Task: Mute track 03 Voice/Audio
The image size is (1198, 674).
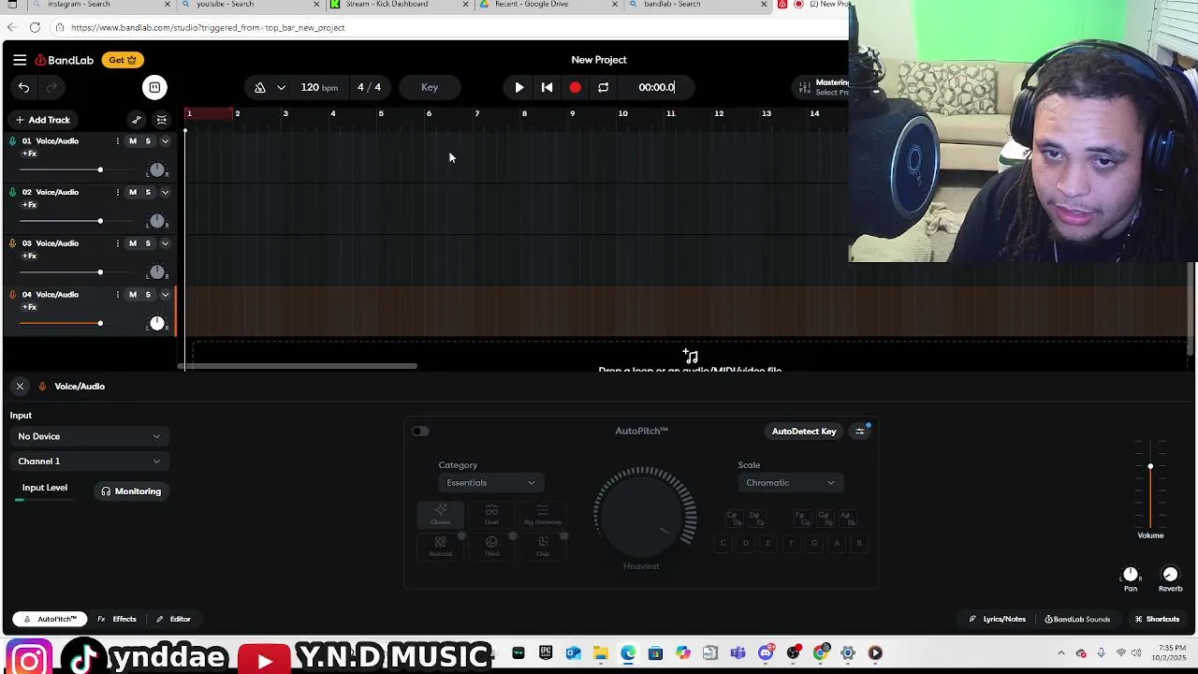Action: 133,243
